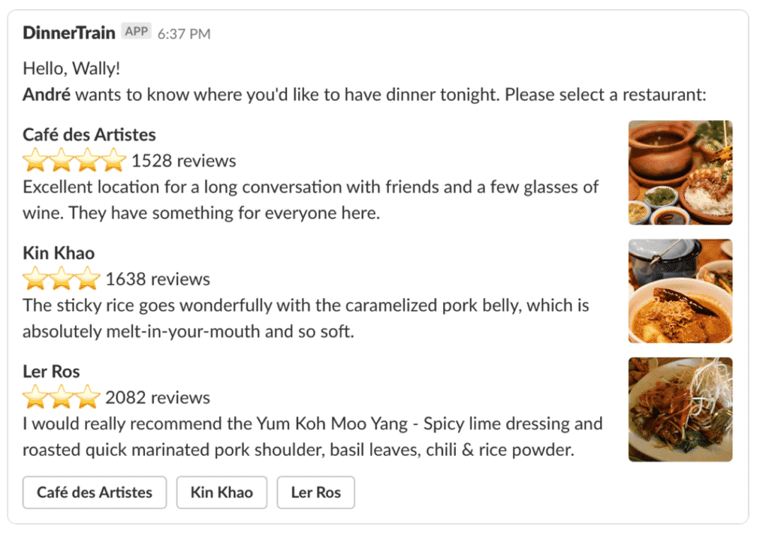The height and width of the screenshot is (545, 769).
Task: Click the 6:37 PM timestamp
Action: click(182, 33)
